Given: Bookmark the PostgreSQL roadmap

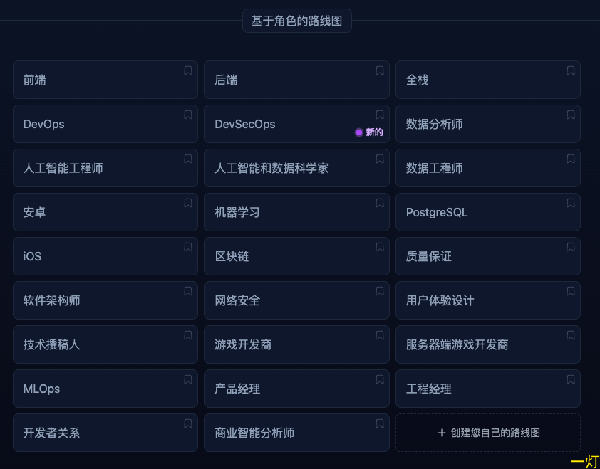Looking at the screenshot, I should pyautogui.click(x=571, y=203).
